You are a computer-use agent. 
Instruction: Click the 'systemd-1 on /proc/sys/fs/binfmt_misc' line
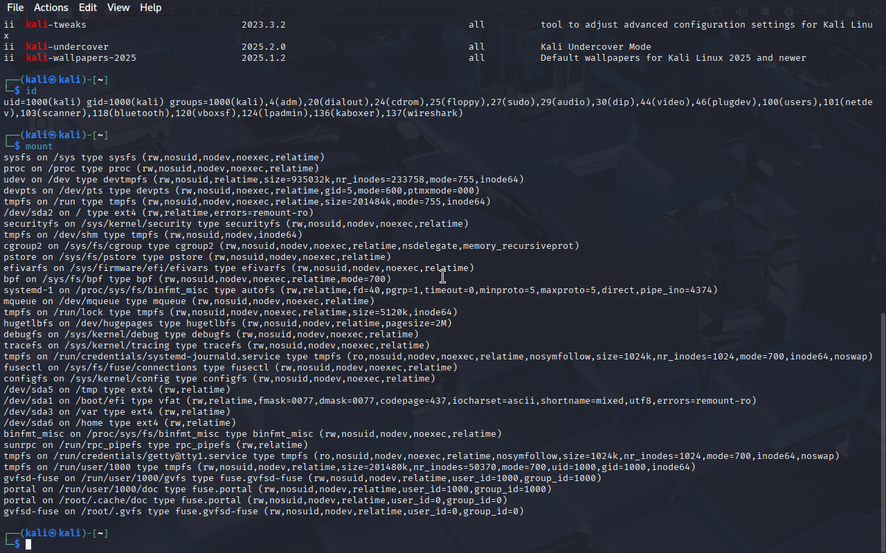pos(361,290)
